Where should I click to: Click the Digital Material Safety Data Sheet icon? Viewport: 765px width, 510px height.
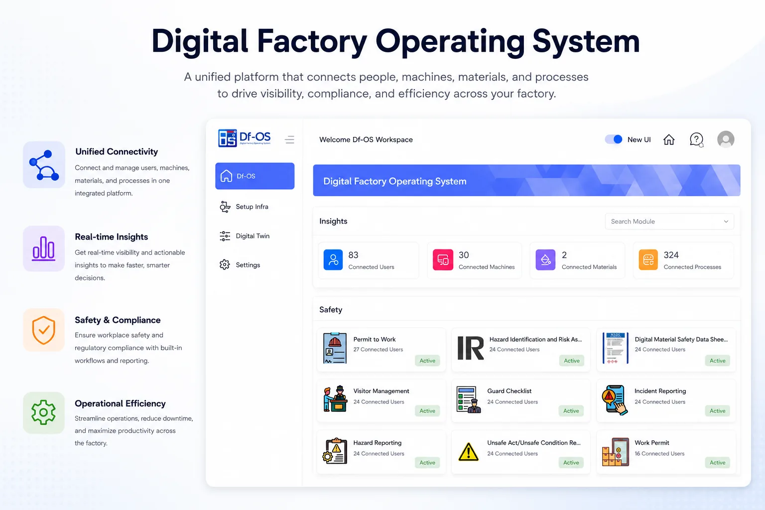[x=615, y=348]
